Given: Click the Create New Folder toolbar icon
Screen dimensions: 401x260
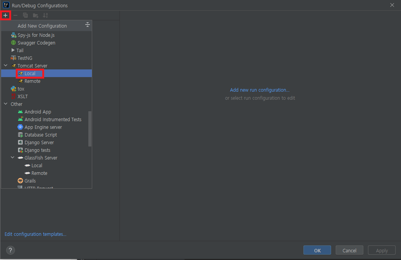Looking at the screenshot, I should 36,16.
